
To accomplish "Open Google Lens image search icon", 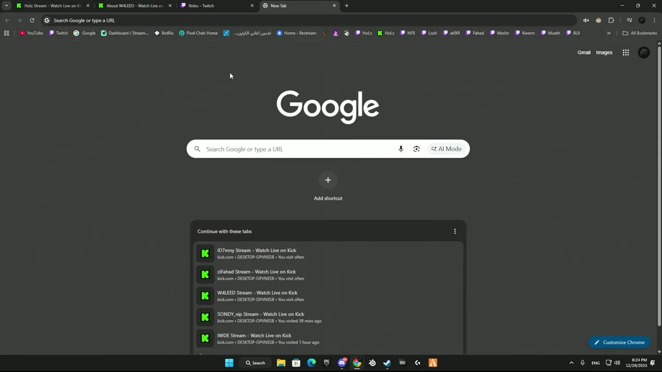I will (x=416, y=149).
